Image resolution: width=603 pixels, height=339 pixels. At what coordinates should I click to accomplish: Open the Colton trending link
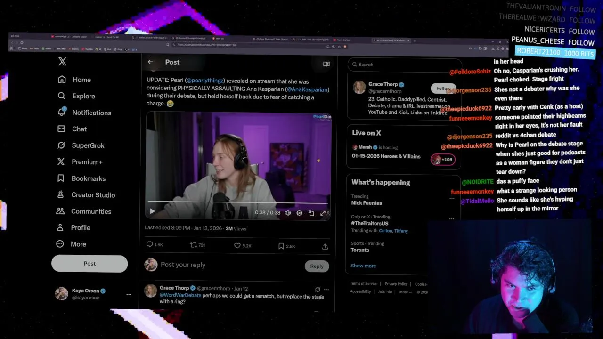tap(385, 231)
